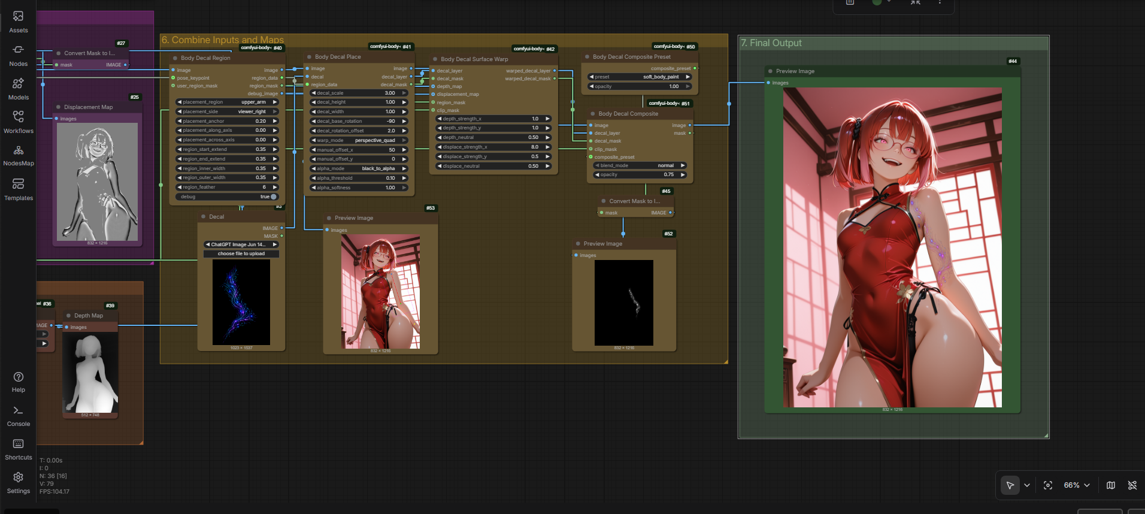Select the 7. Final Output group title
This screenshot has height=514, width=1145.
(771, 43)
